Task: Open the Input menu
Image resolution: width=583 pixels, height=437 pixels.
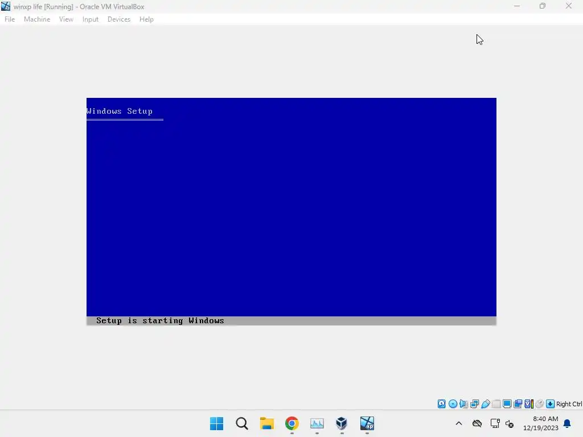Action: tap(91, 19)
